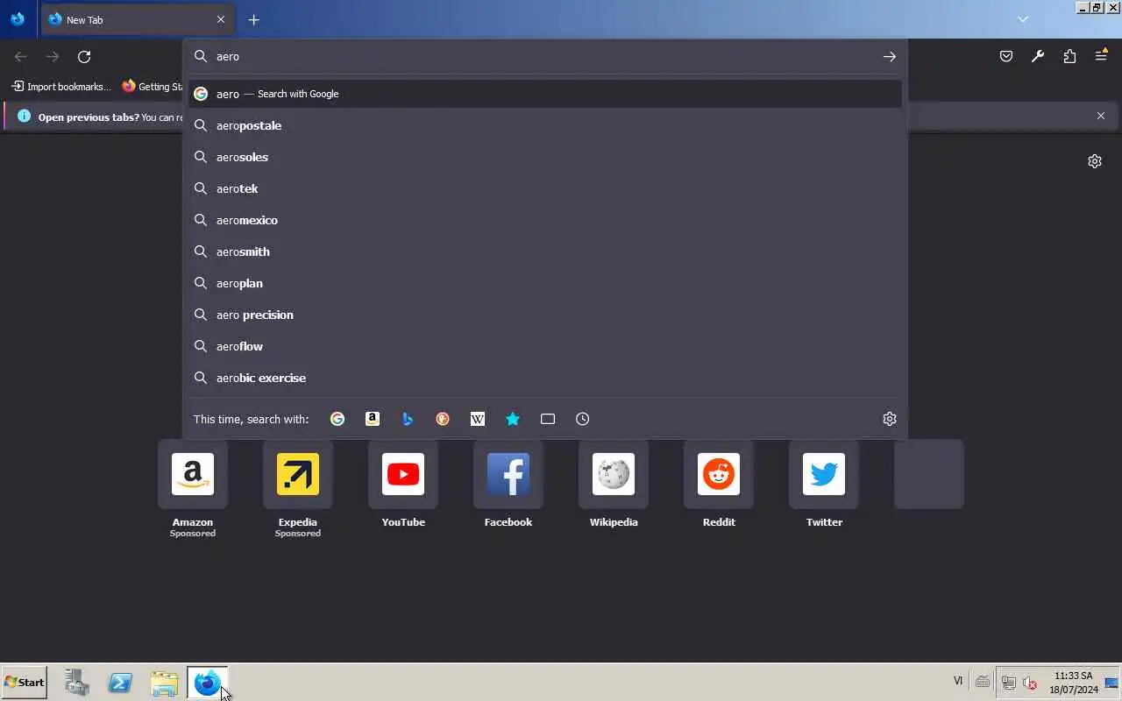Open Windows Explorer from taskbar
1122x701 pixels.
164,683
